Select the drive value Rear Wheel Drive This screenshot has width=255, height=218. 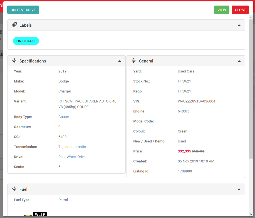(72, 157)
